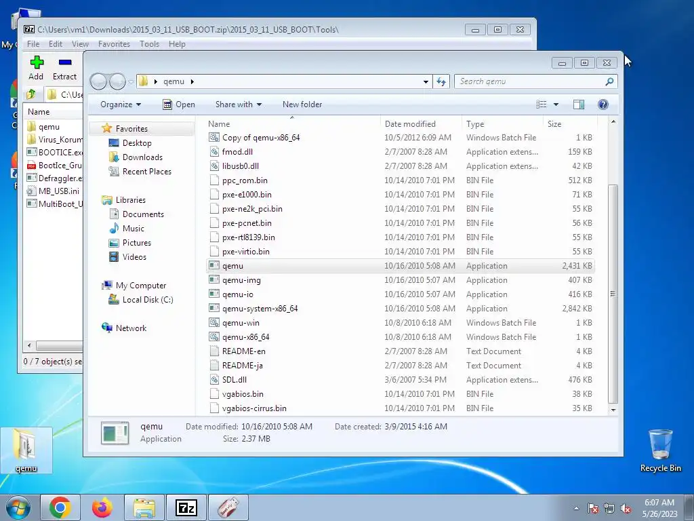Viewport: 694px width, 521px height.
Task: Open the Favorites menu in 7-Zip
Action: [114, 44]
